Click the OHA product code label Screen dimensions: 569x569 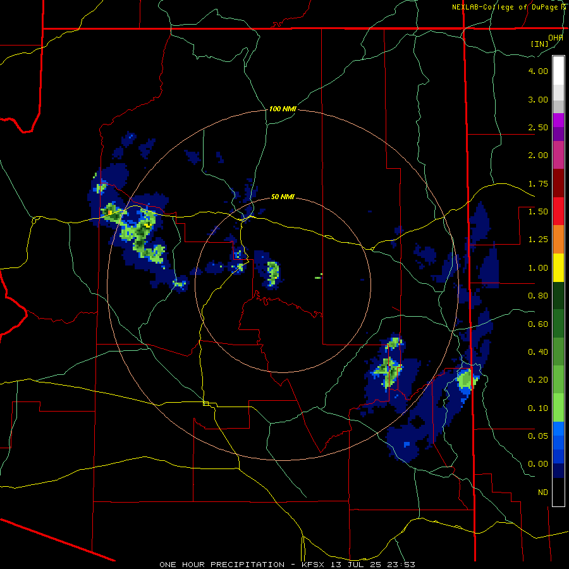(x=555, y=37)
